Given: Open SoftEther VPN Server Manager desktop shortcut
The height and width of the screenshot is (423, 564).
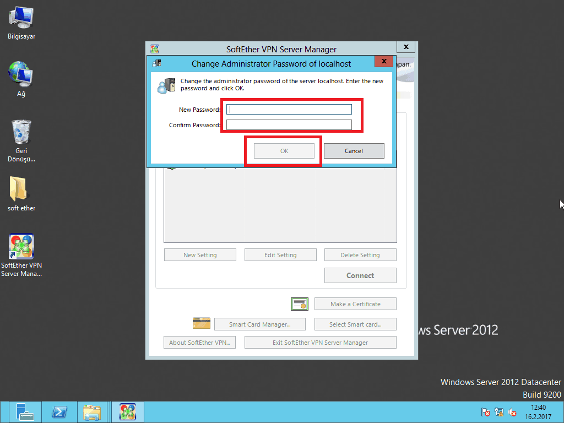Looking at the screenshot, I should click(x=21, y=247).
